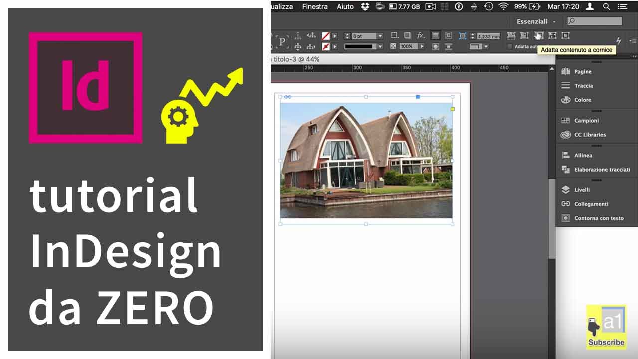638x359 pixels.
Task: Toggle the jump object text wrap
Action: (x=448, y=46)
